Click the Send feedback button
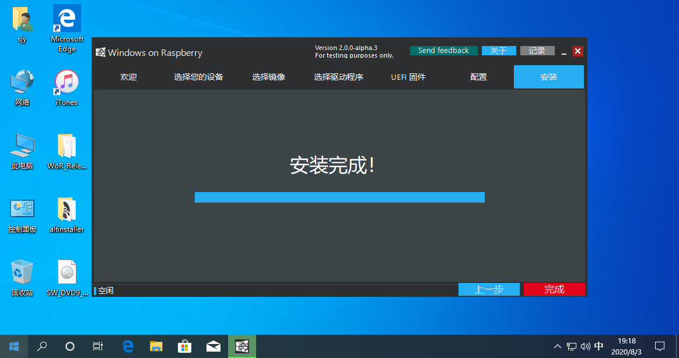 pos(443,51)
